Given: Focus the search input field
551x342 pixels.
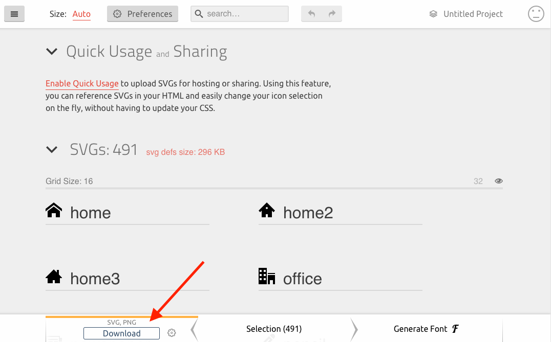Looking at the screenshot, I should pyautogui.click(x=240, y=14).
